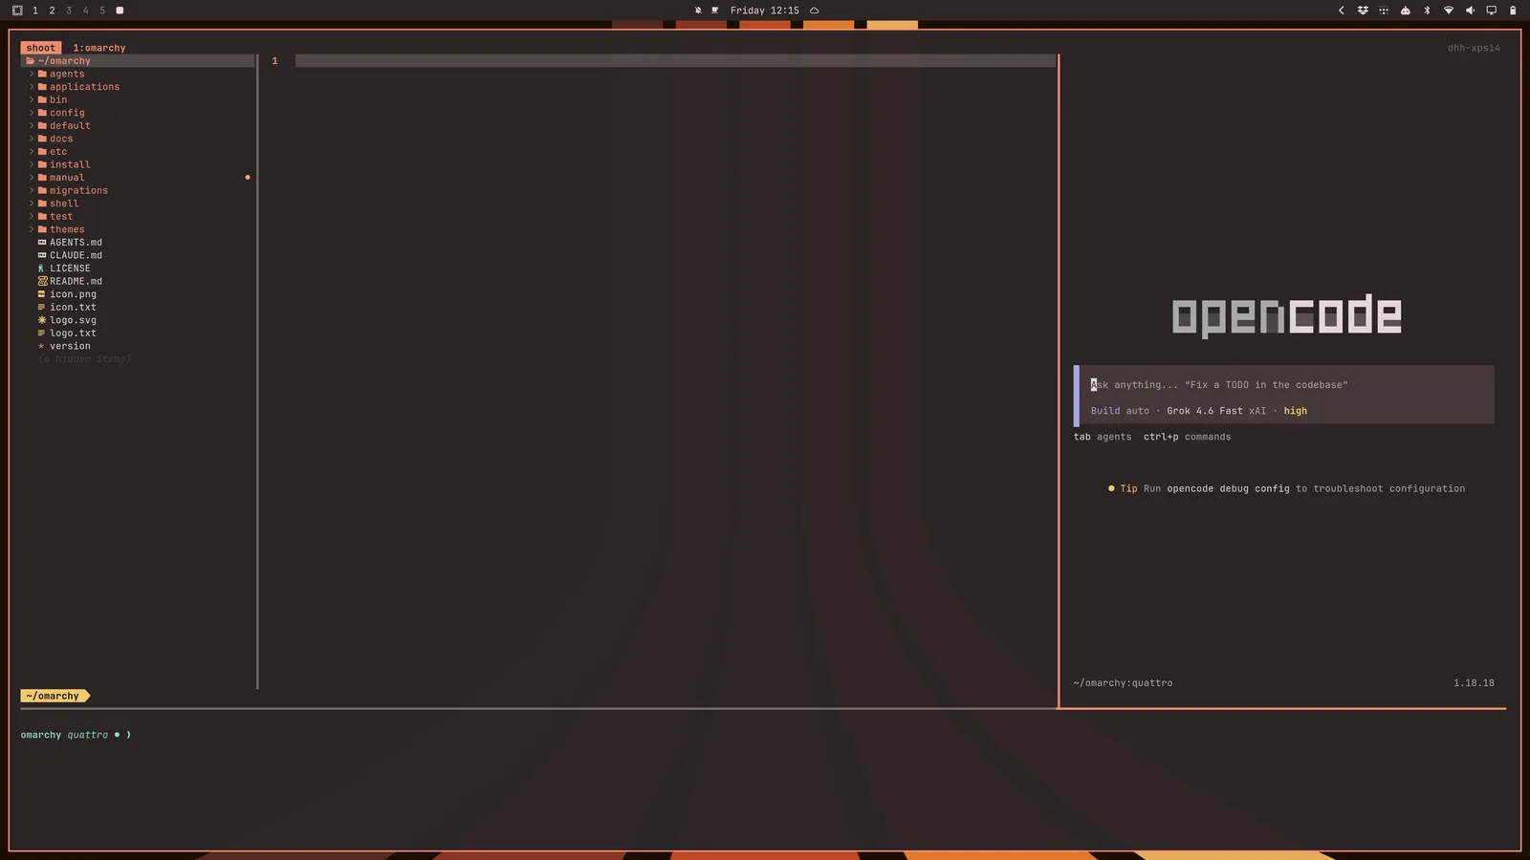Viewport: 1530px width, 860px height.
Task: Click the Build agent label
Action: click(1104, 411)
